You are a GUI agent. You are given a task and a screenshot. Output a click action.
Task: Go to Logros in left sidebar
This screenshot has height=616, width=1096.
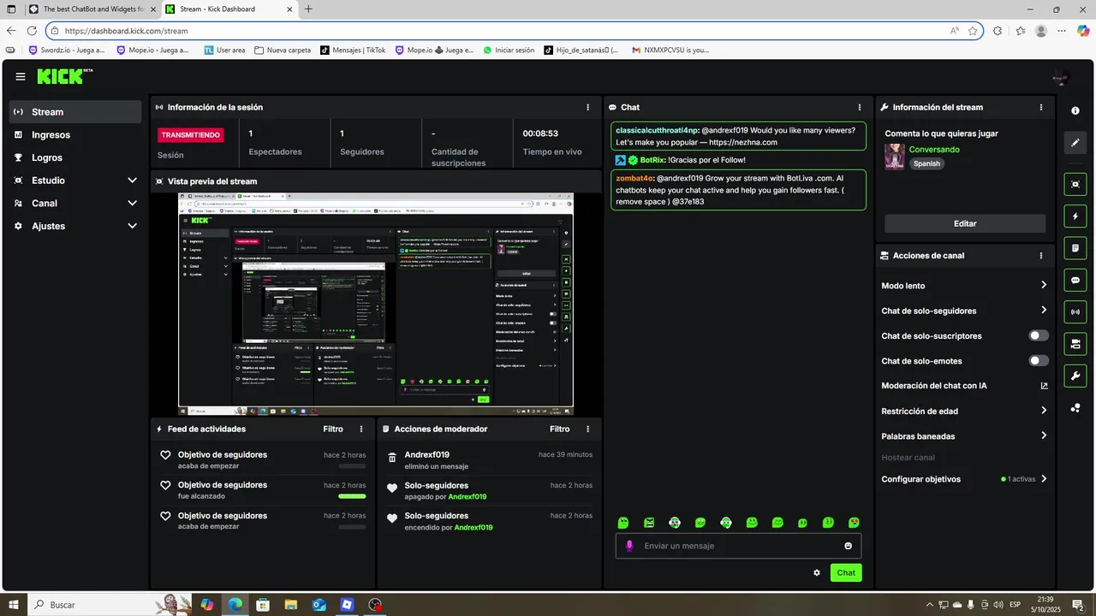click(x=75, y=157)
